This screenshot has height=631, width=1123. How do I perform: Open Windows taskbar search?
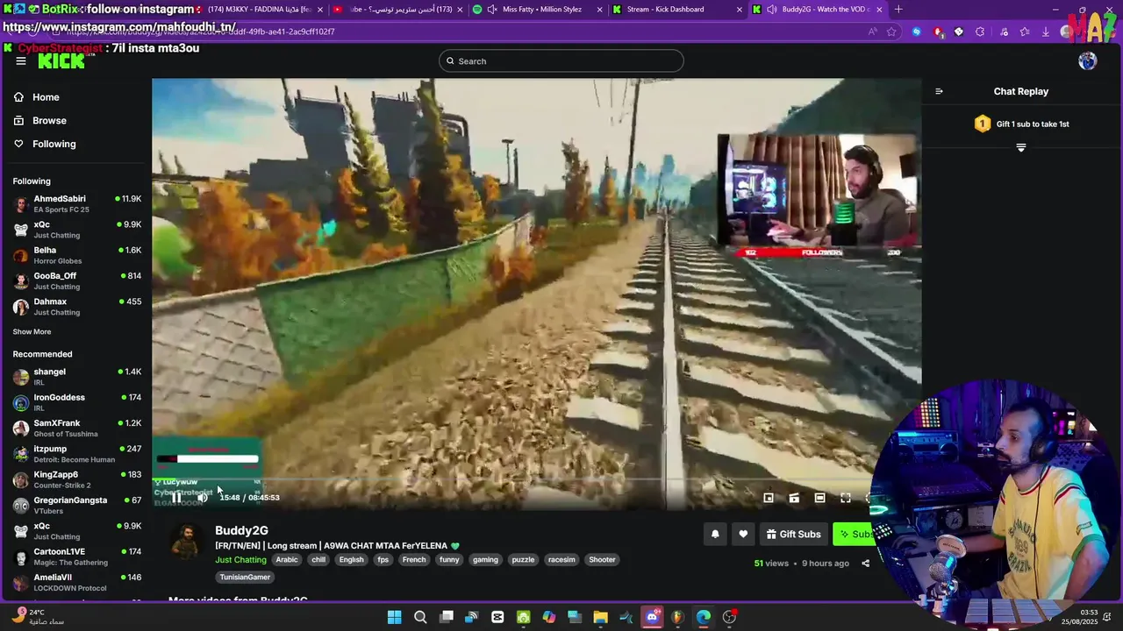[420, 617]
